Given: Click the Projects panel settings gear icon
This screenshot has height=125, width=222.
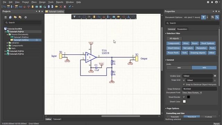Looking at the screenshot, I should [x=26, y=17].
